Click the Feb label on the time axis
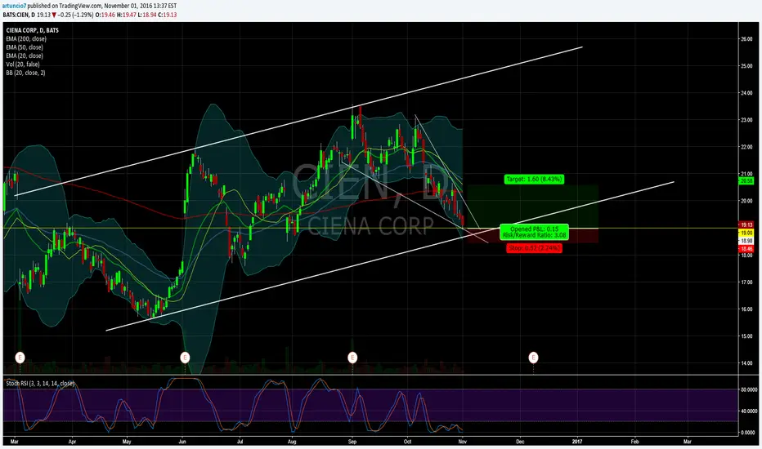Viewport: 762px width, 449px height. pyautogui.click(x=634, y=442)
